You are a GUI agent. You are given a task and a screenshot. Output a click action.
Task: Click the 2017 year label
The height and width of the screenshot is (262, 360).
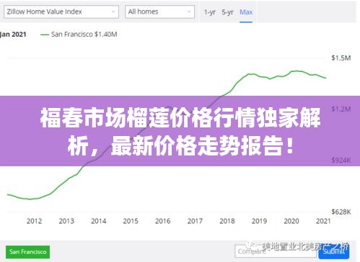195,221
